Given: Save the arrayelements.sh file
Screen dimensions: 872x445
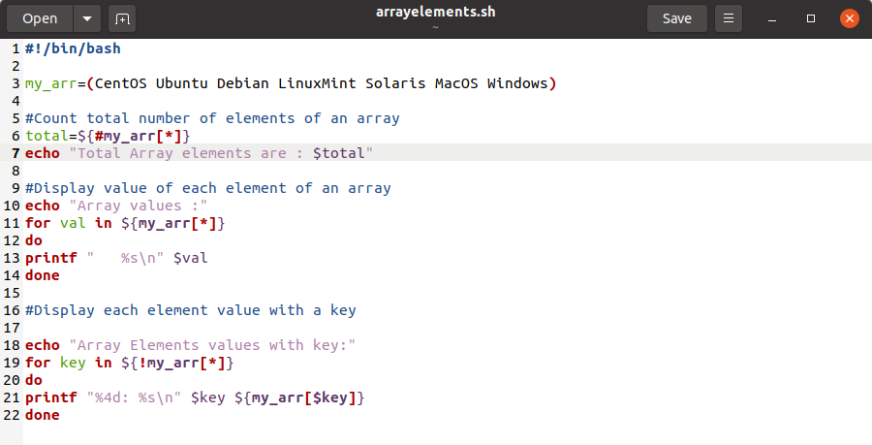Looking at the screenshot, I should point(677,18).
